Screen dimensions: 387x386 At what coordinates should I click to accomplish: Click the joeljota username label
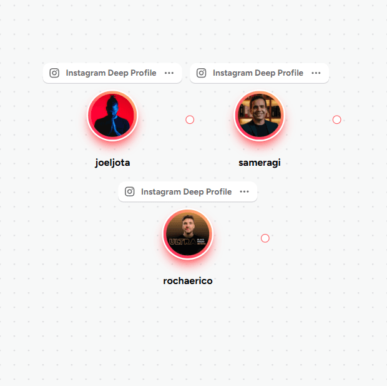coord(112,163)
